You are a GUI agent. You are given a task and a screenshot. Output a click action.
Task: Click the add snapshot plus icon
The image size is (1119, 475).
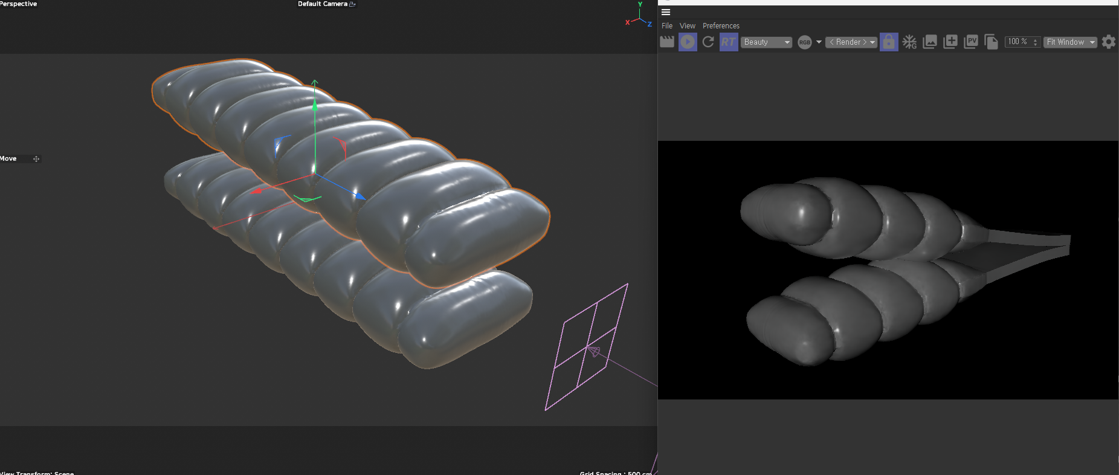[x=950, y=42]
